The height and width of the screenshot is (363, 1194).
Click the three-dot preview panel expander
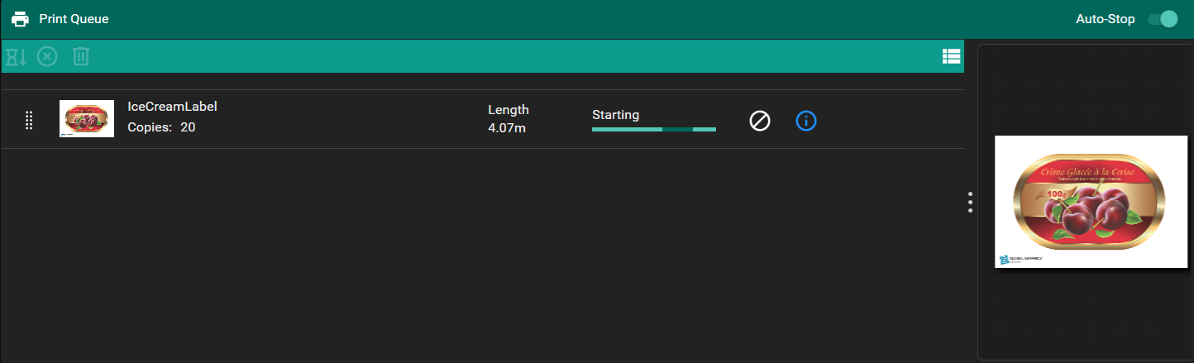[970, 203]
